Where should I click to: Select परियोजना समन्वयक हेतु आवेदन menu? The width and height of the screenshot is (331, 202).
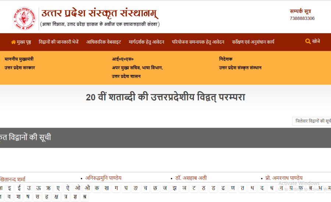click(x=198, y=42)
